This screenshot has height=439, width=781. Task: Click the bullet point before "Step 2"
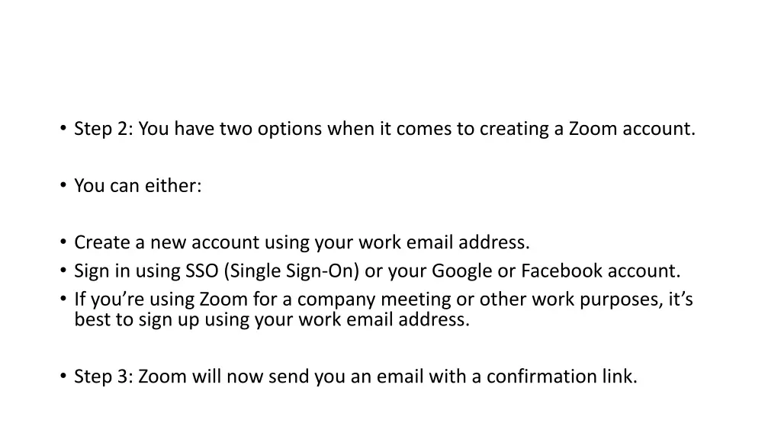tap(62, 129)
